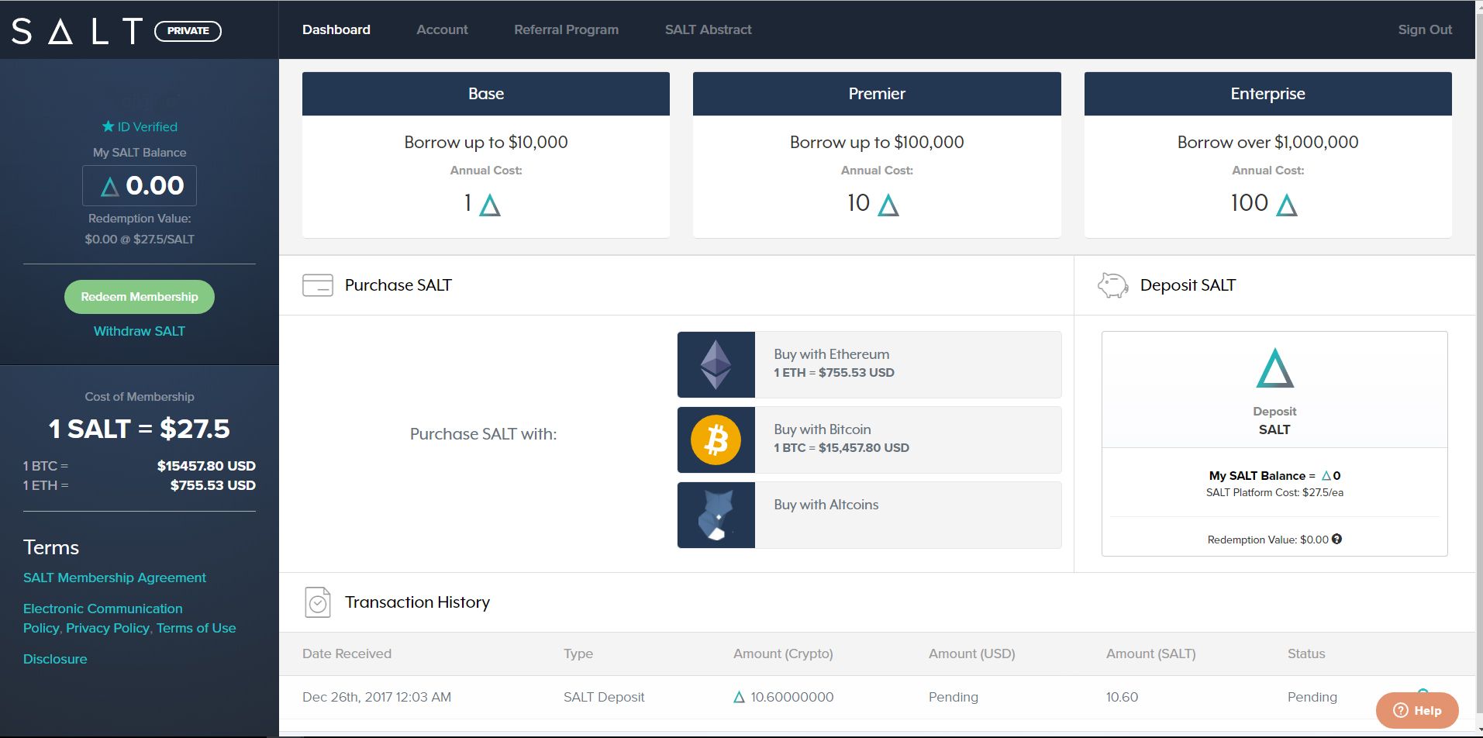Image resolution: width=1483 pixels, height=738 pixels.
Task: Click the Date Received column header
Action: click(347, 654)
